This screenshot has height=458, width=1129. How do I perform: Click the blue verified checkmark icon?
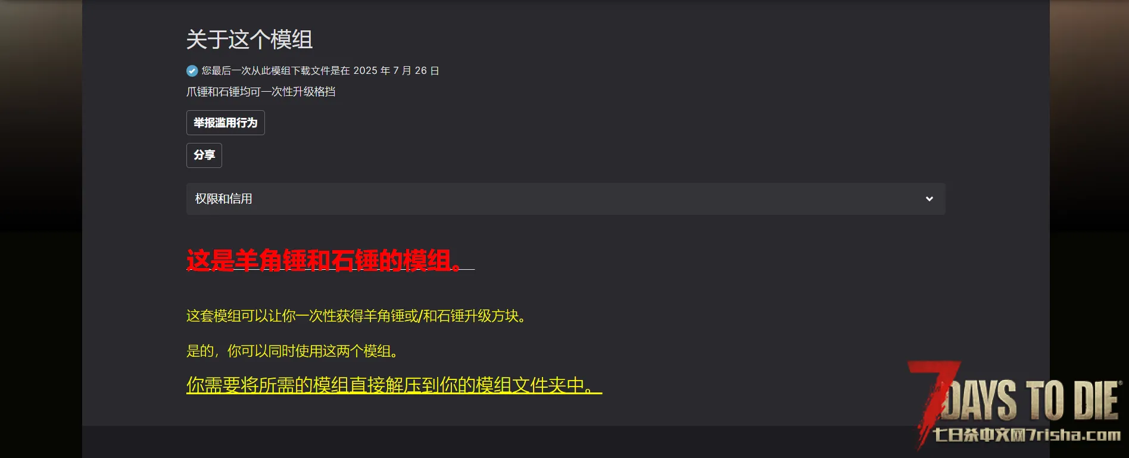tap(192, 71)
